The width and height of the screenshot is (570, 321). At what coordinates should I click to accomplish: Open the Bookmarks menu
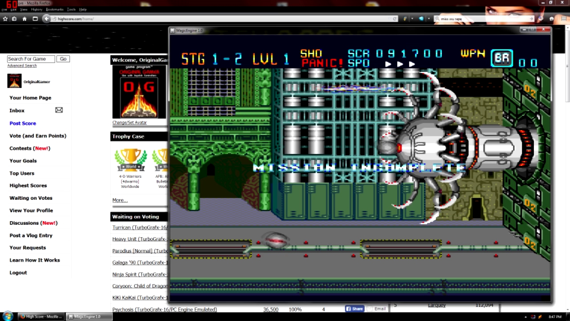(x=55, y=9)
